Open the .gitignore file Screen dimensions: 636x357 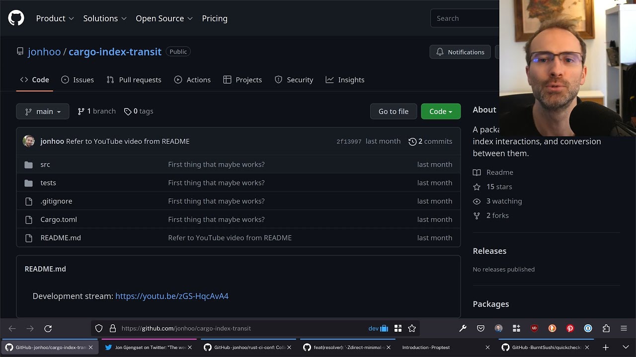pos(56,201)
